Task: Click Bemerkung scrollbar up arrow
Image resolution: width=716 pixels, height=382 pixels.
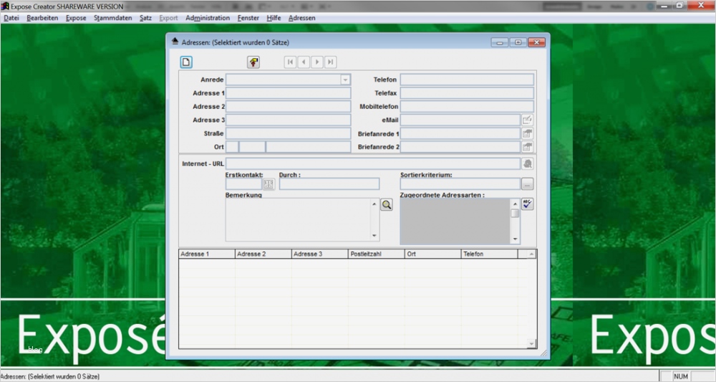Action: tap(374, 204)
